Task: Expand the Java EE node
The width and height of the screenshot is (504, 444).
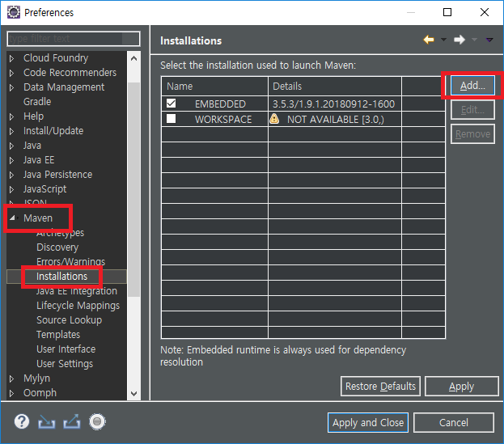Action: pos(12,160)
